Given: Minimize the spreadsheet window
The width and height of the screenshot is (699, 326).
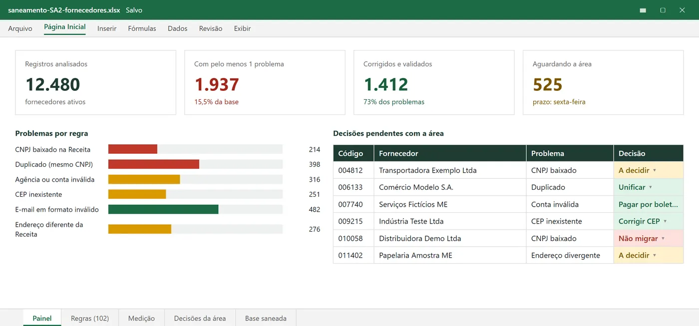Looking at the screenshot, I should (643, 10).
